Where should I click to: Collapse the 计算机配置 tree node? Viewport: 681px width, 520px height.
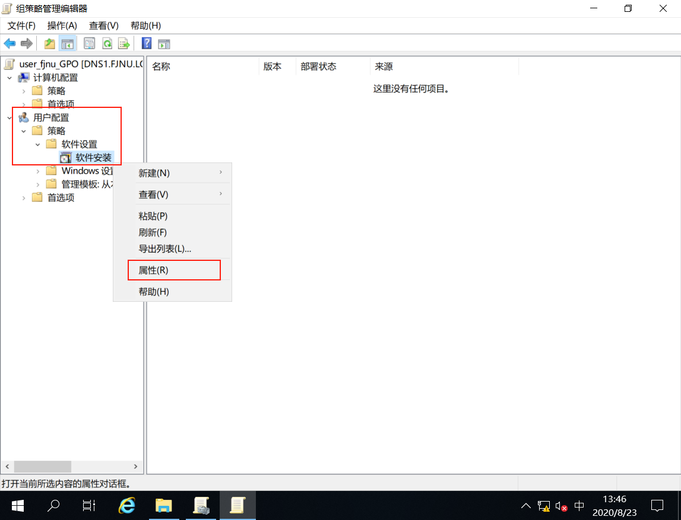9,78
